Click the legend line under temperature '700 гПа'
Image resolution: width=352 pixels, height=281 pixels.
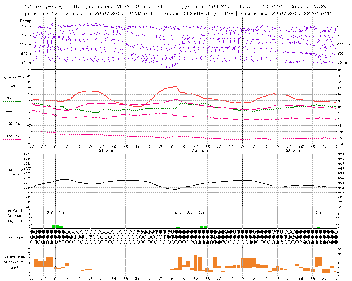point(12,127)
